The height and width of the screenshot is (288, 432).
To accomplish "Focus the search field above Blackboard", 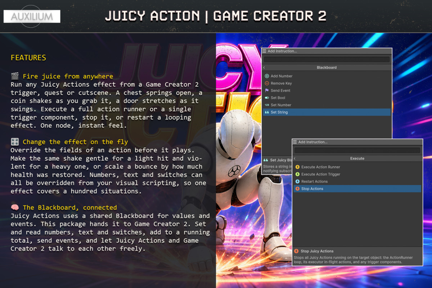I will pos(327,59).
